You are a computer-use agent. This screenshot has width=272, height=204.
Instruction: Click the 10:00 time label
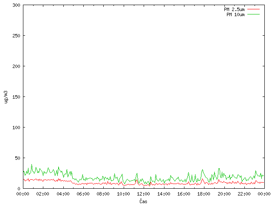coord(123,194)
